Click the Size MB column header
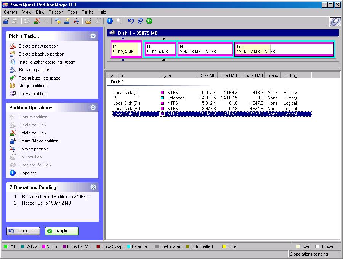The image size is (343, 259). (x=207, y=75)
